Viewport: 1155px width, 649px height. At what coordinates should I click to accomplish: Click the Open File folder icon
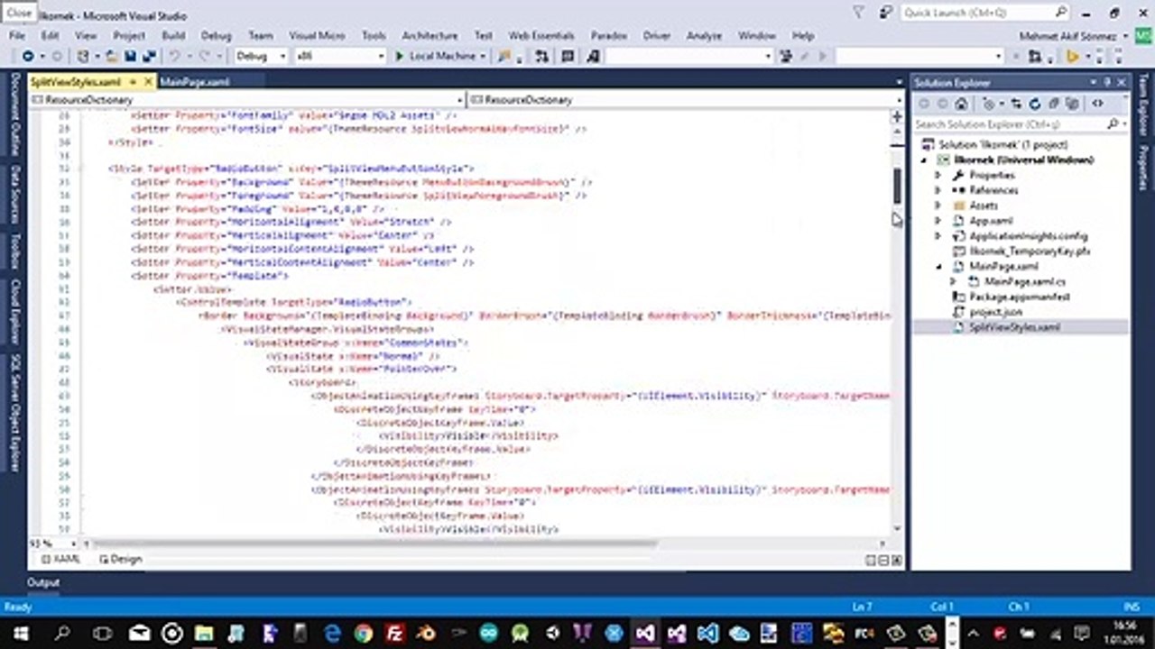[x=114, y=56]
